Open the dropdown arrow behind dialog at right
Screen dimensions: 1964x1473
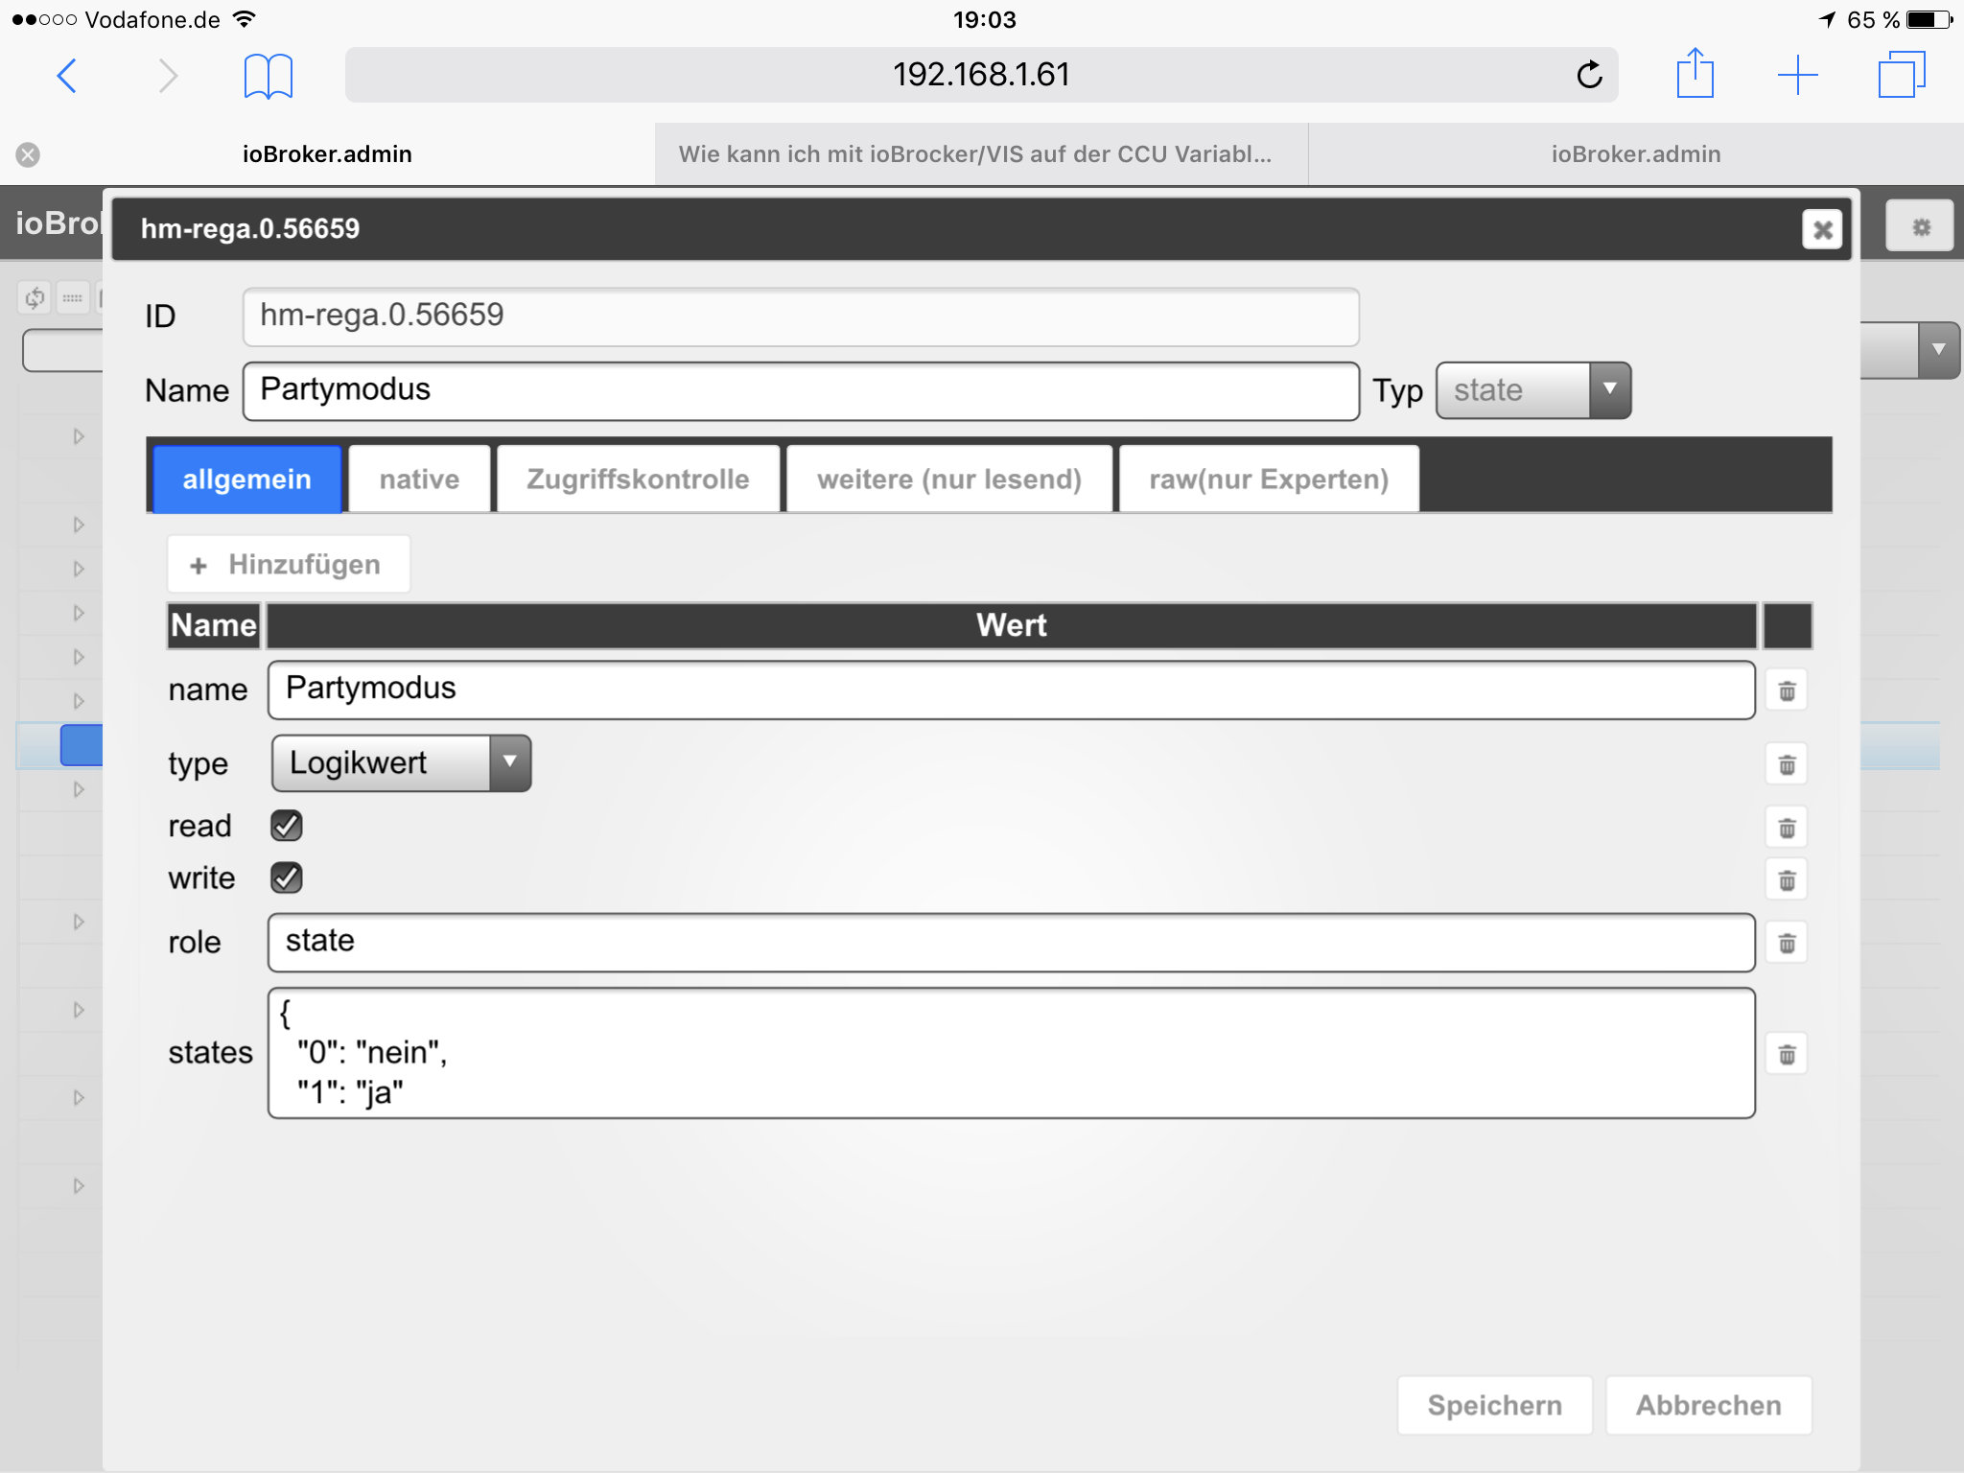pyautogui.click(x=1938, y=350)
